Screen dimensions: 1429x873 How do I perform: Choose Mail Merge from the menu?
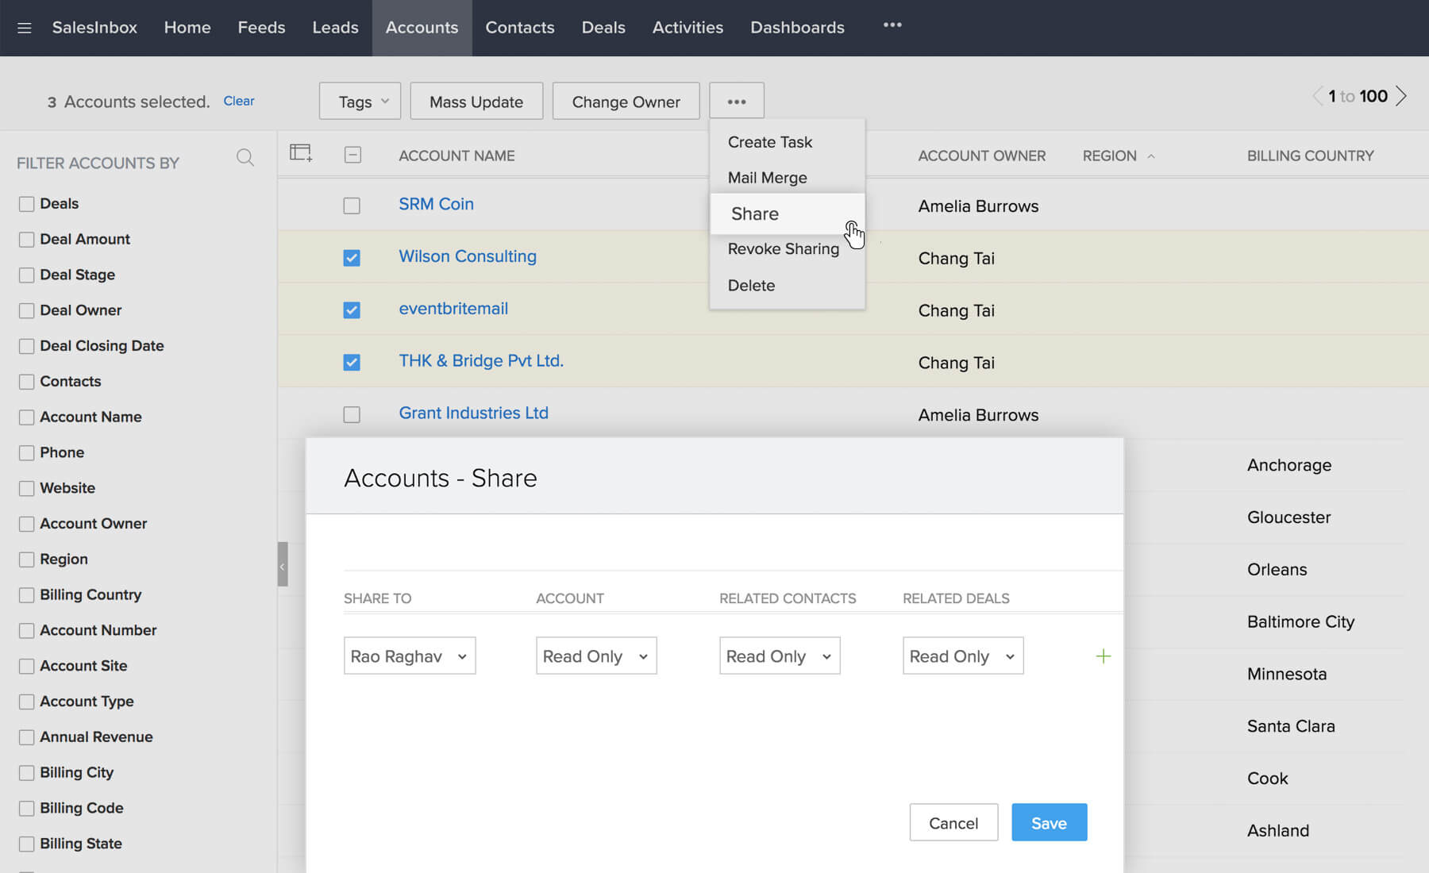768,178
